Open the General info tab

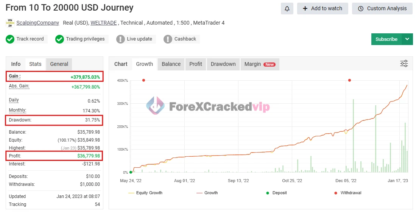coord(59,64)
